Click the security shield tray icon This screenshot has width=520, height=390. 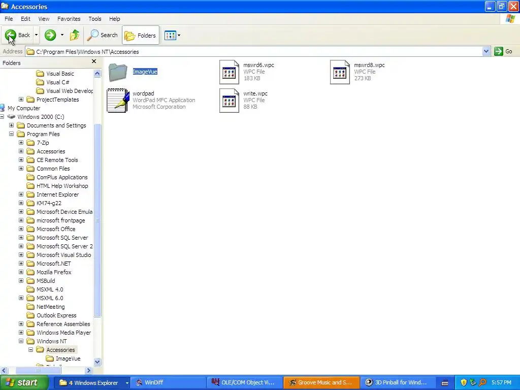coord(464,382)
